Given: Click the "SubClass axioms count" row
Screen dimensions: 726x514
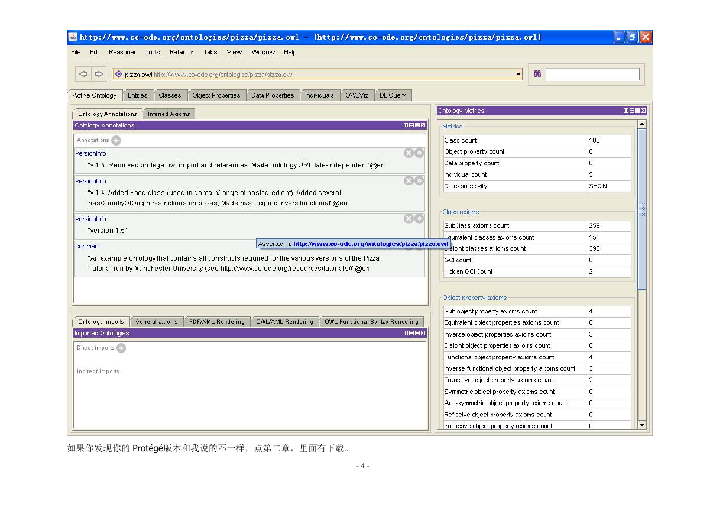Looking at the screenshot, I should (537, 225).
